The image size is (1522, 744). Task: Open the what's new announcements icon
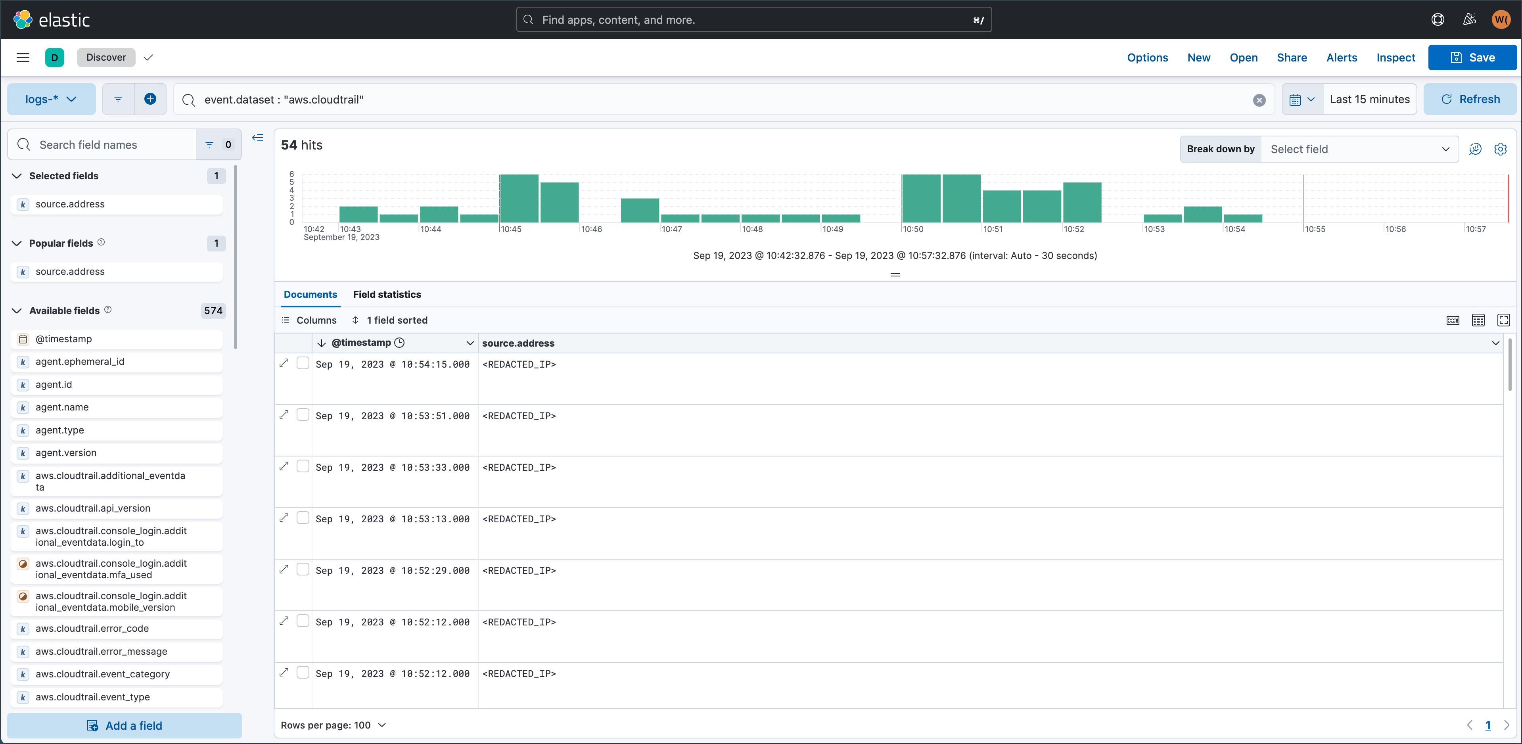pyautogui.click(x=1469, y=19)
